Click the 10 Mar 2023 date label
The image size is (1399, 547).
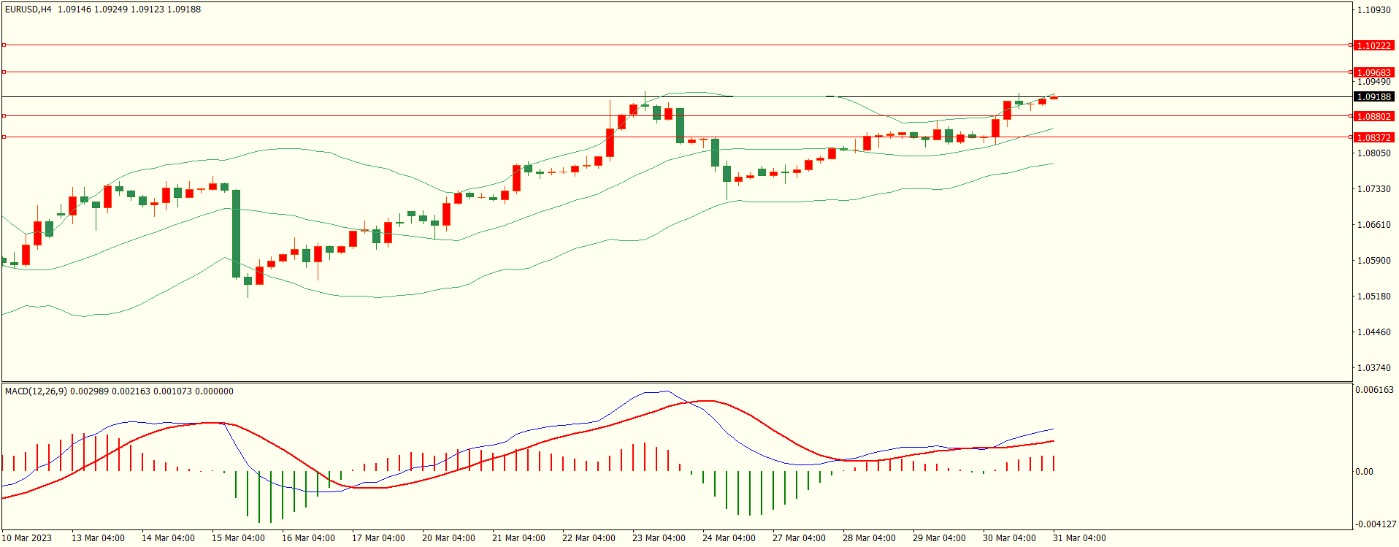tap(27, 538)
